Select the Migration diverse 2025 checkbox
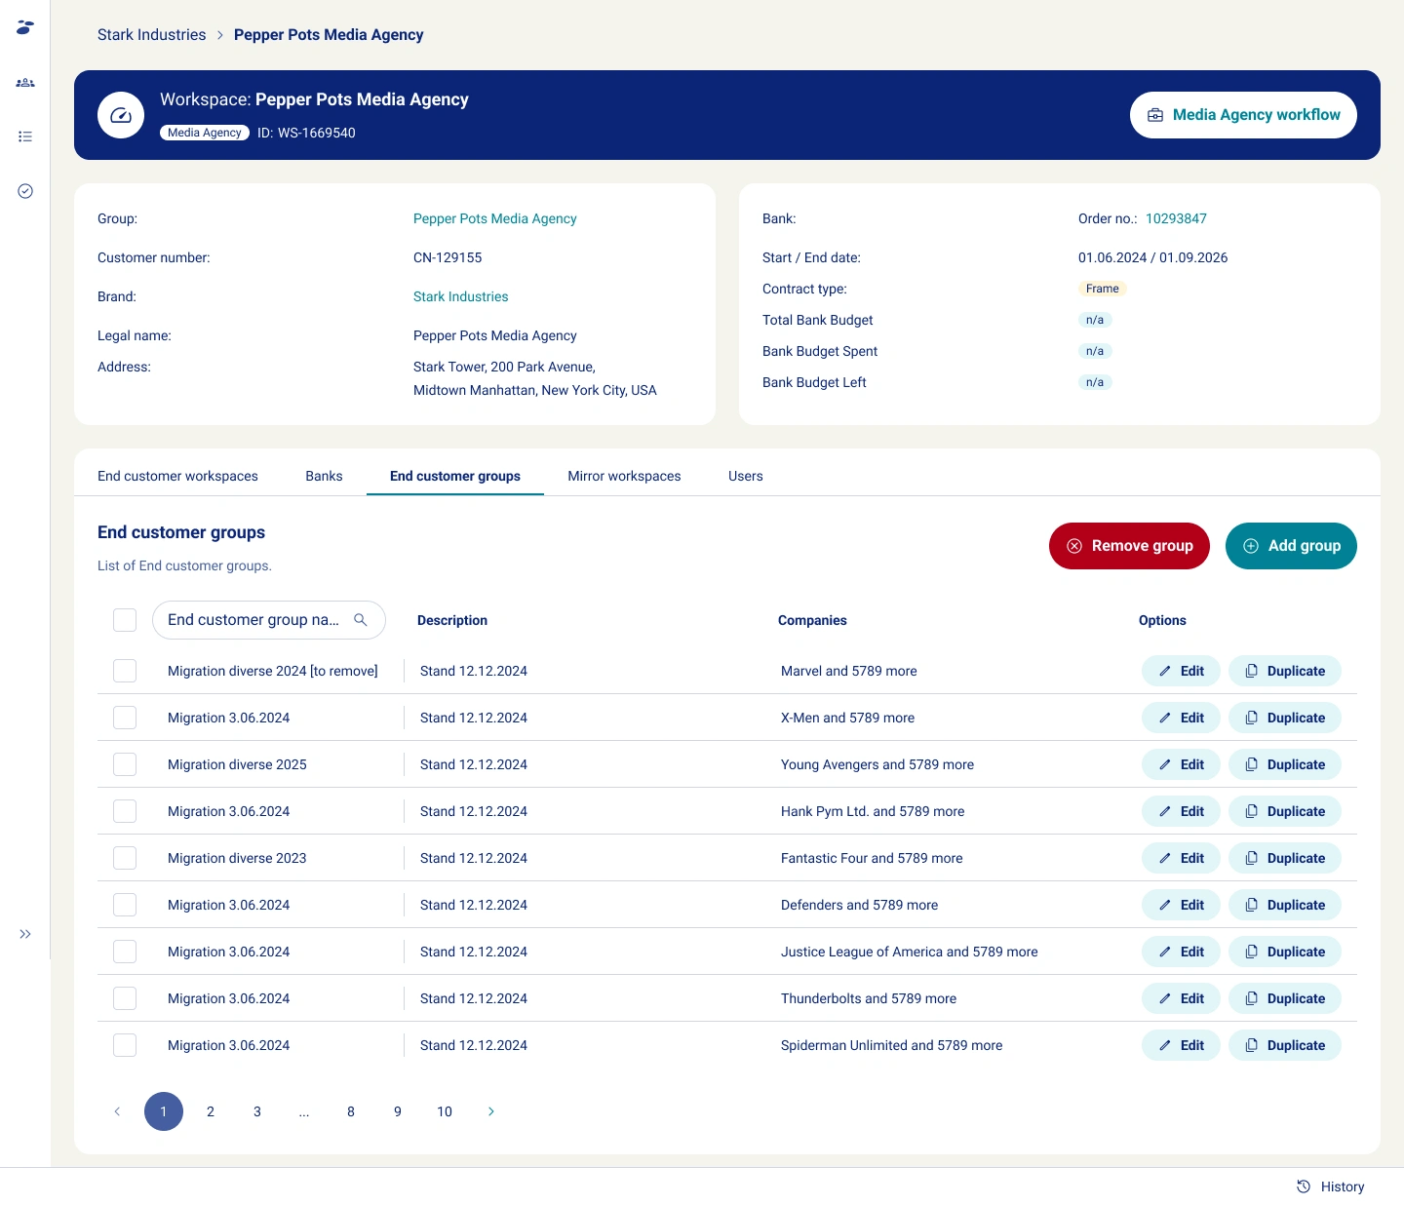Image resolution: width=1404 pixels, height=1206 pixels. pyautogui.click(x=125, y=764)
